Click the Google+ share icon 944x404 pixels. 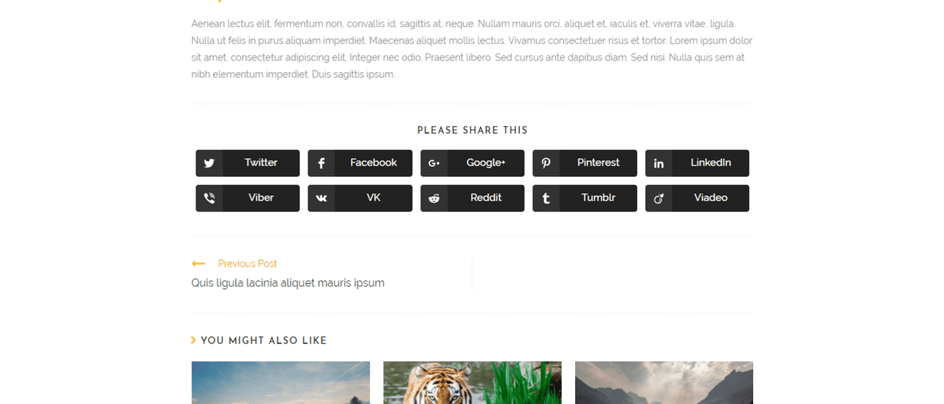(x=434, y=163)
